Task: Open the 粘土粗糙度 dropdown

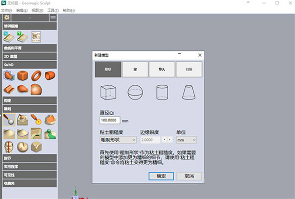Action: (x=116, y=140)
